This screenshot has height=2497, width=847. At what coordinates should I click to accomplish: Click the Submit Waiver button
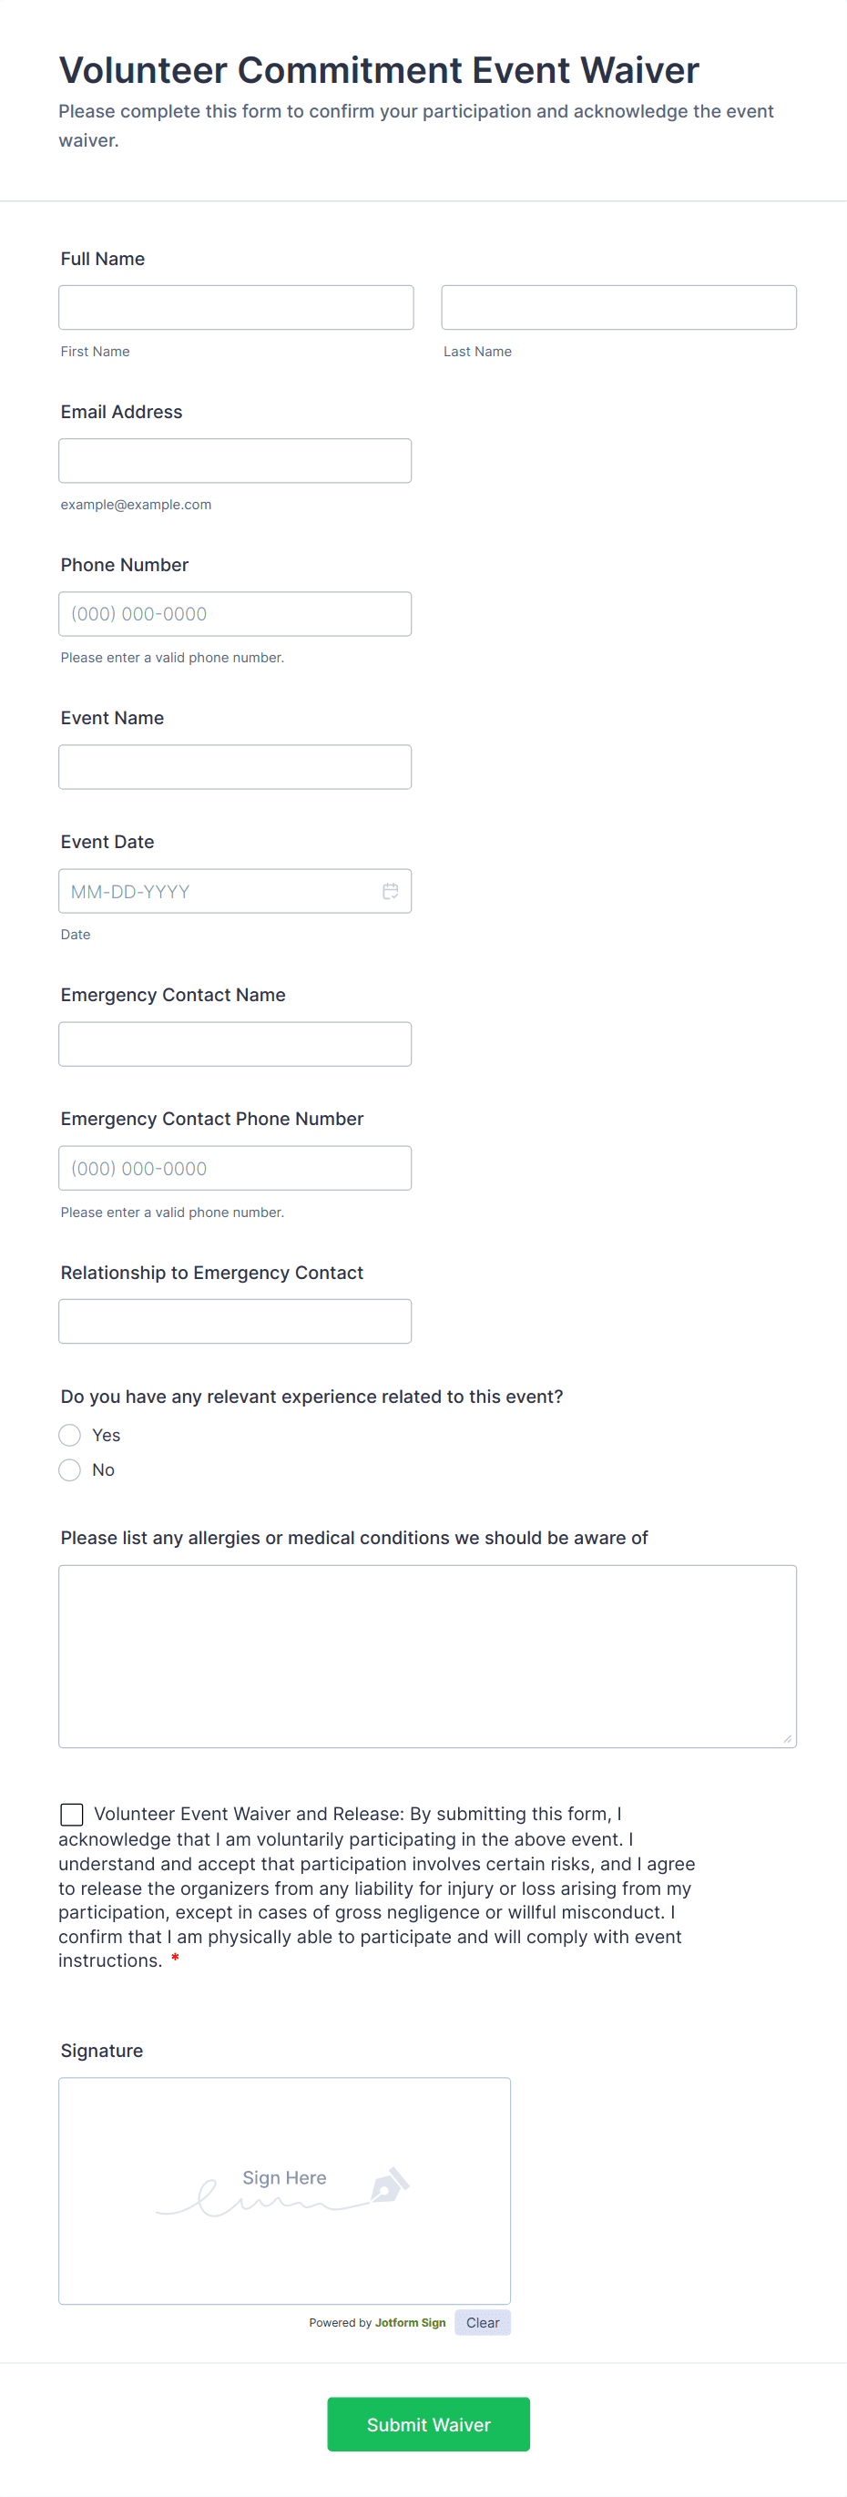(428, 2423)
